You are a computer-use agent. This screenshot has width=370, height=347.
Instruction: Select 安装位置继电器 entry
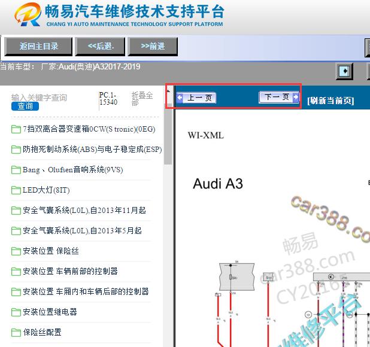pos(50,312)
